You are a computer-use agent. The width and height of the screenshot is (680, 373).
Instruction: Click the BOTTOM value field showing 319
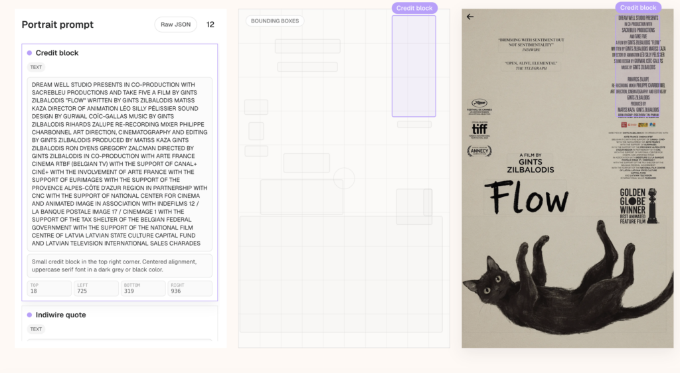tap(143, 289)
